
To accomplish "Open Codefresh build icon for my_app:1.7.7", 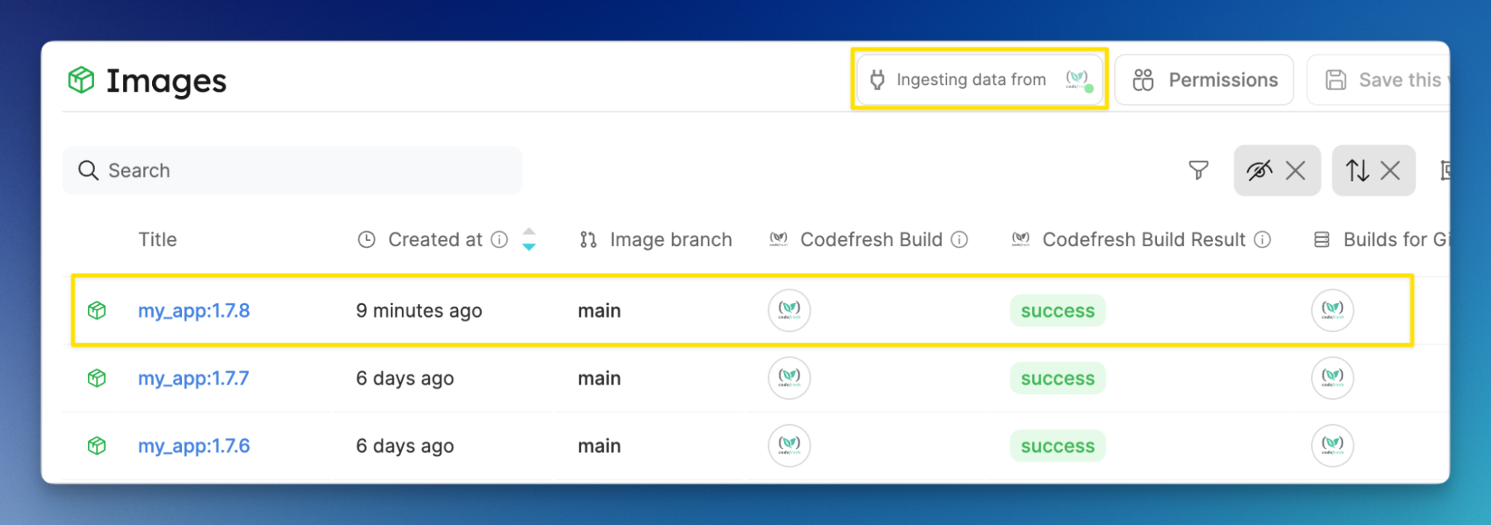I will click(789, 377).
